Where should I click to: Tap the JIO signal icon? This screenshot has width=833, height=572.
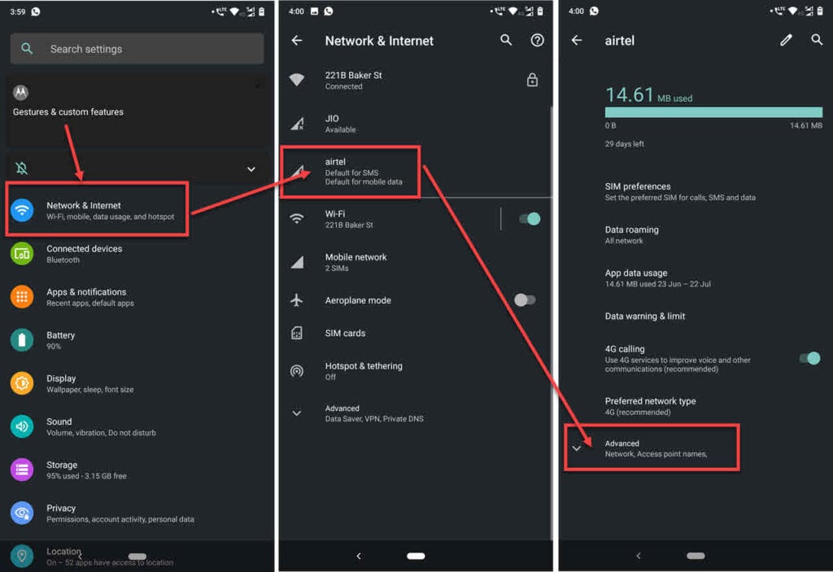coord(298,124)
